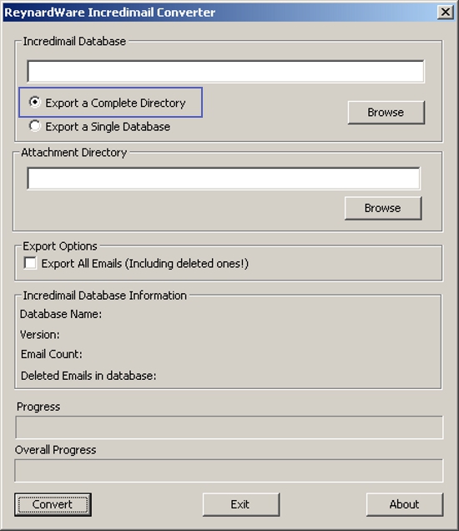Click Browse in Incredimail Database group
This screenshot has width=459, height=531.
point(386,113)
